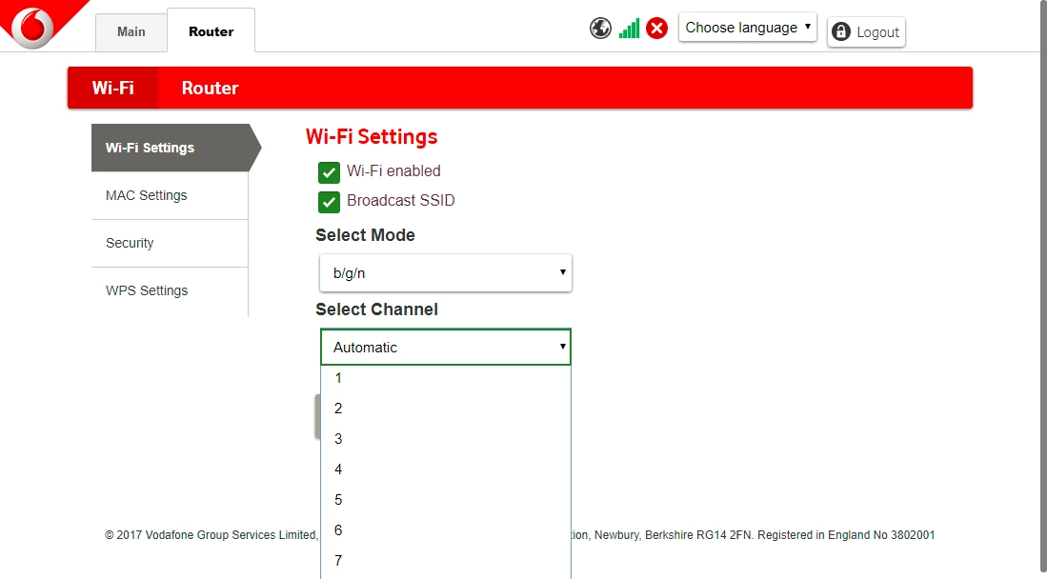Open the Select Mode b/g/n dropdown
Image resolution: width=1047 pixels, height=579 pixels.
coord(445,272)
